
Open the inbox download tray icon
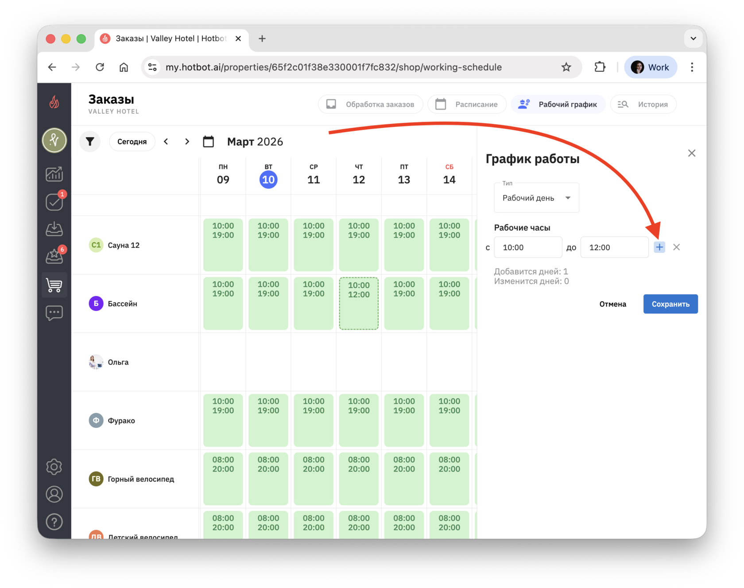pos(54,229)
